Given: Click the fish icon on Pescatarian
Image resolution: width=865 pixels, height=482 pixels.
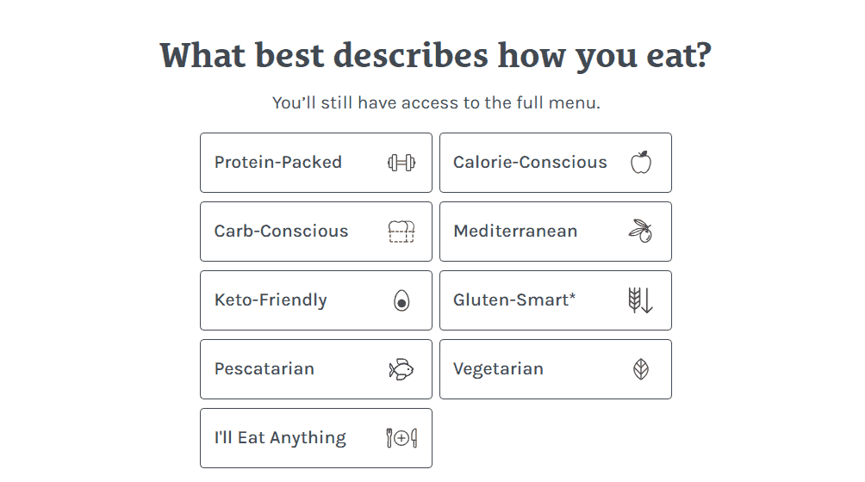Looking at the screenshot, I should 401,369.
